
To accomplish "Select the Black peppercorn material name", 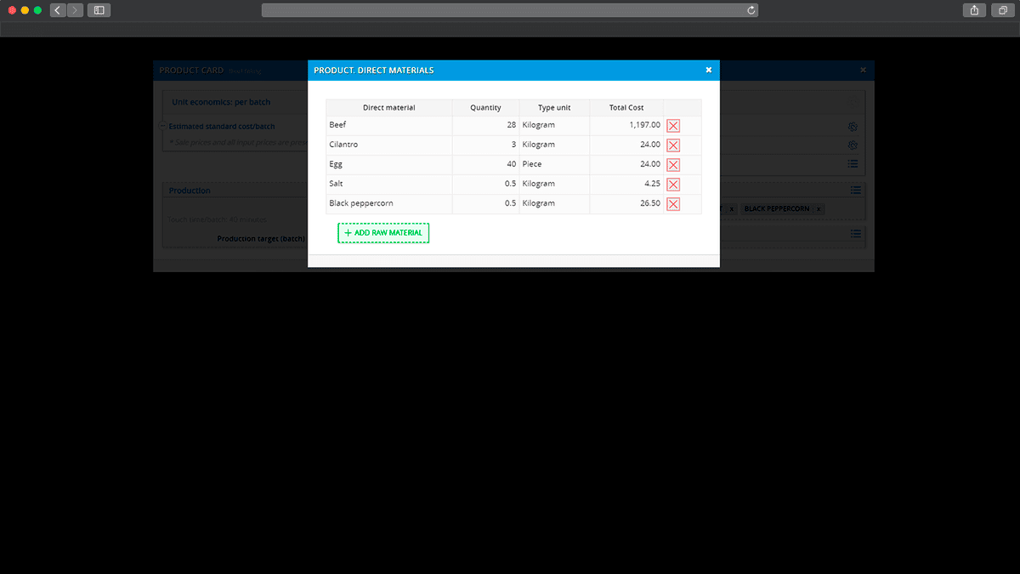I will point(361,203).
